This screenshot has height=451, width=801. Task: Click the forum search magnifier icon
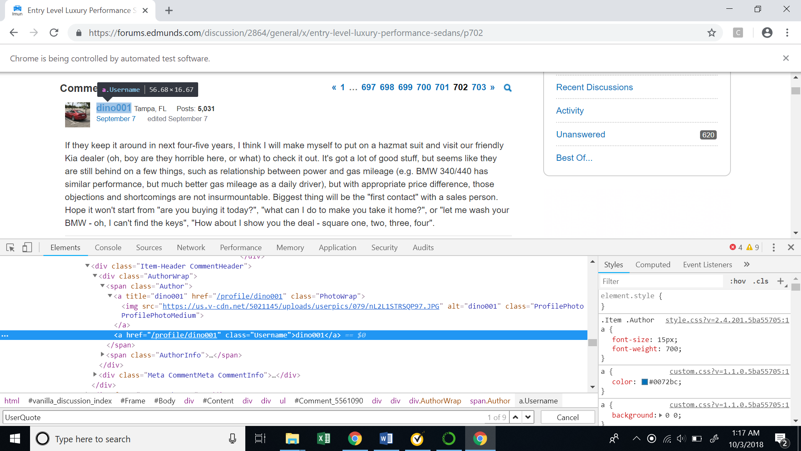[x=508, y=88]
